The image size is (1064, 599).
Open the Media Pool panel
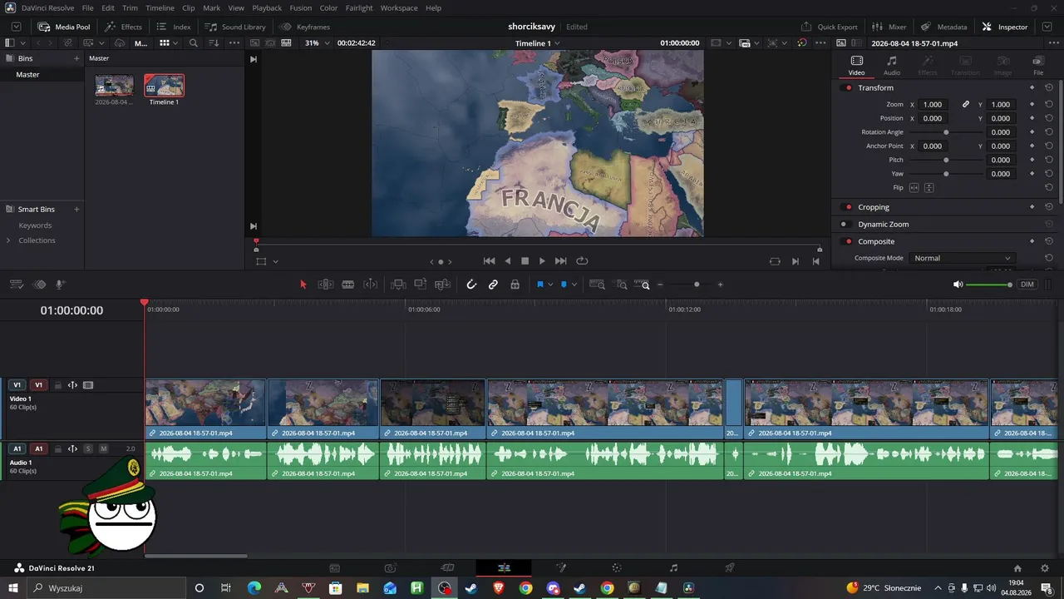(63, 27)
